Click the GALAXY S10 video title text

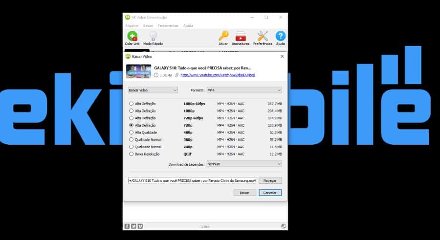pyautogui.click(x=202, y=68)
